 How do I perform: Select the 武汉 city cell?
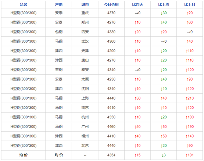(85, 42)
